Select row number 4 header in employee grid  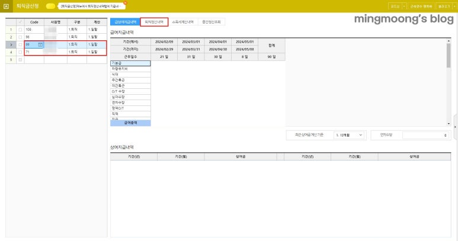pyautogui.click(x=11, y=52)
